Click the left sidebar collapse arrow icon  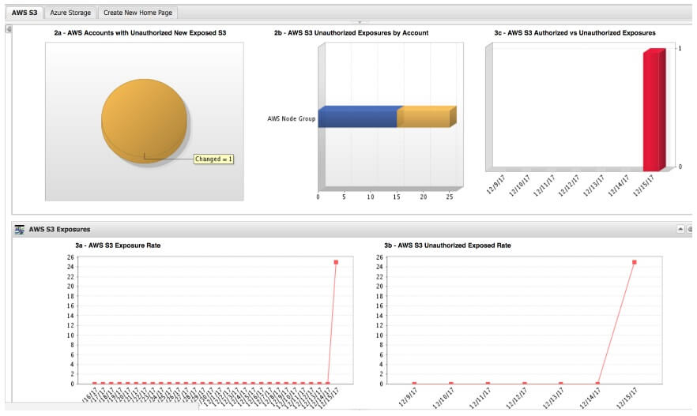coord(9,29)
